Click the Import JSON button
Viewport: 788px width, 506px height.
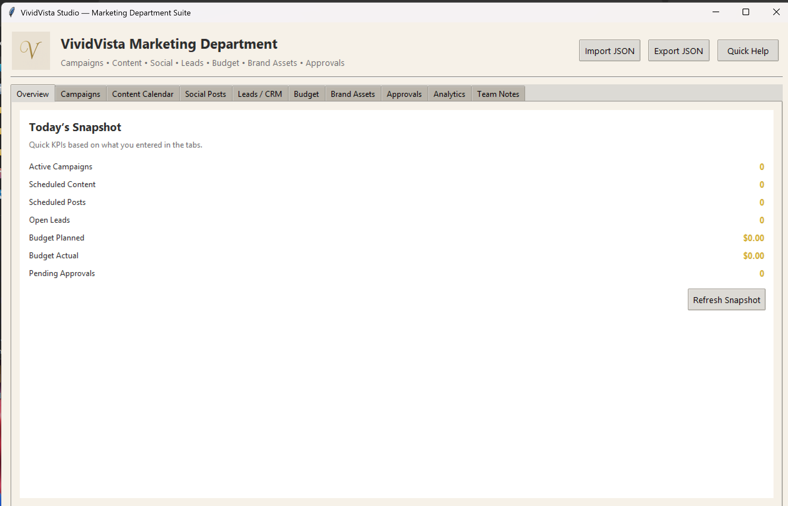click(x=609, y=50)
